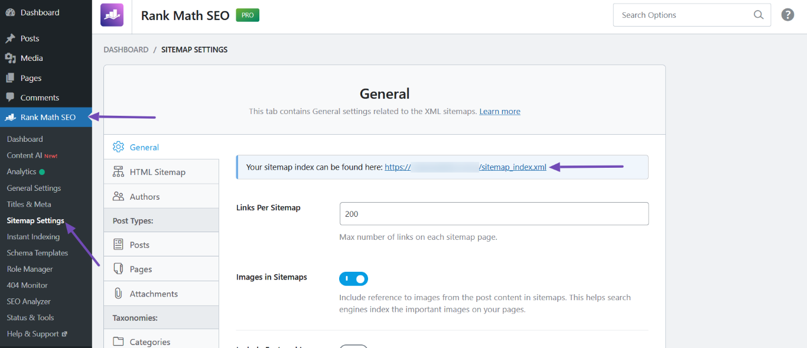Click the search magnifier icon
Screen dimensions: 807x348
tap(759, 15)
